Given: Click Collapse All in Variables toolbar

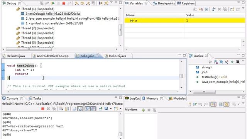Looking at the screenshot, I should (206, 9).
